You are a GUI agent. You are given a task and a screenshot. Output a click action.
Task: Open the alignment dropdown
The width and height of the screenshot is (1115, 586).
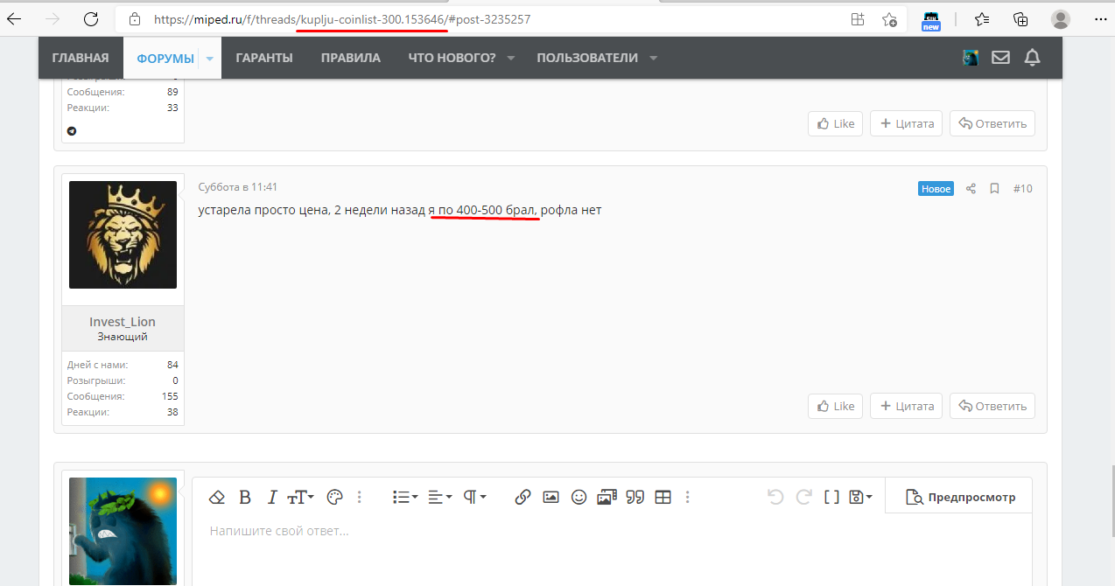tap(442, 497)
